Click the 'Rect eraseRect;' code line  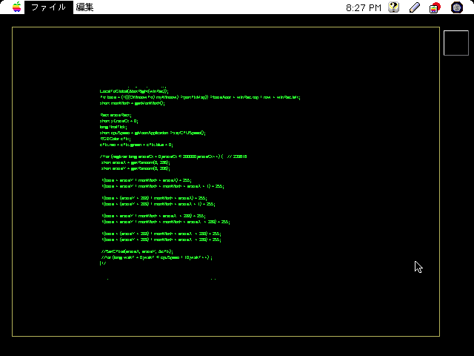point(116,115)
